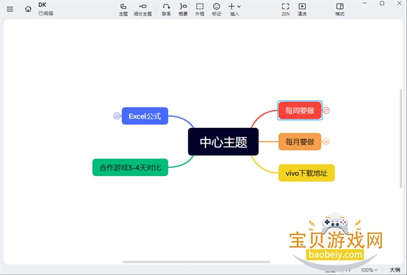
Task: Expand the 每周要做 collapsed subtopics badge
Action: click(x=326, y=110)
